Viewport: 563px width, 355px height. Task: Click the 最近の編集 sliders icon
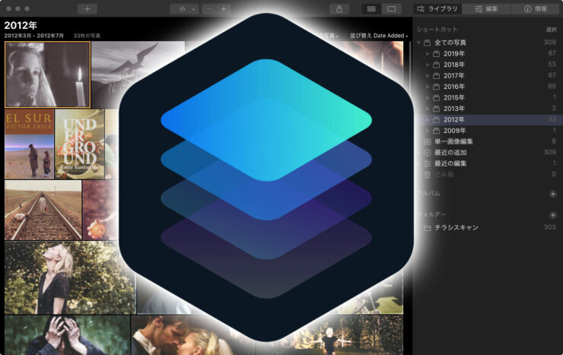click(428, 163)
